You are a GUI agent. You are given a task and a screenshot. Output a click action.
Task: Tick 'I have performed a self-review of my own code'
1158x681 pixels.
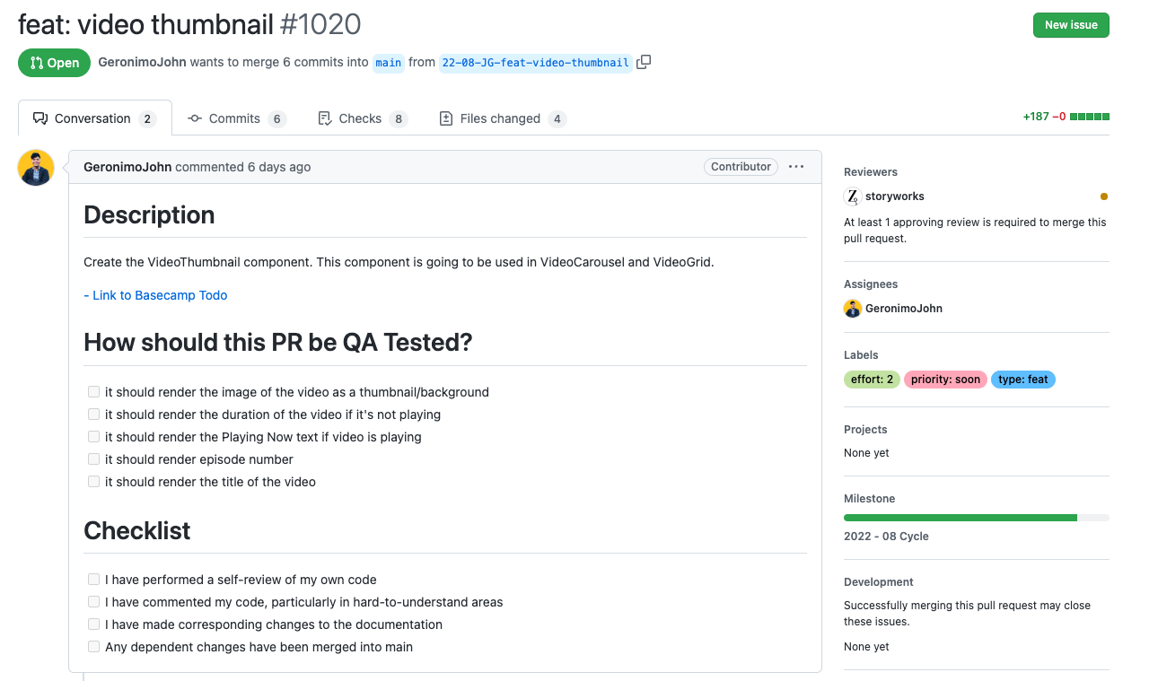pos(93,579)
